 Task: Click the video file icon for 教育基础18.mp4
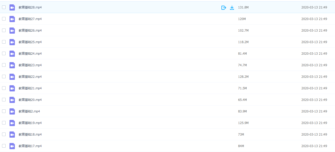tap(12, 135)
